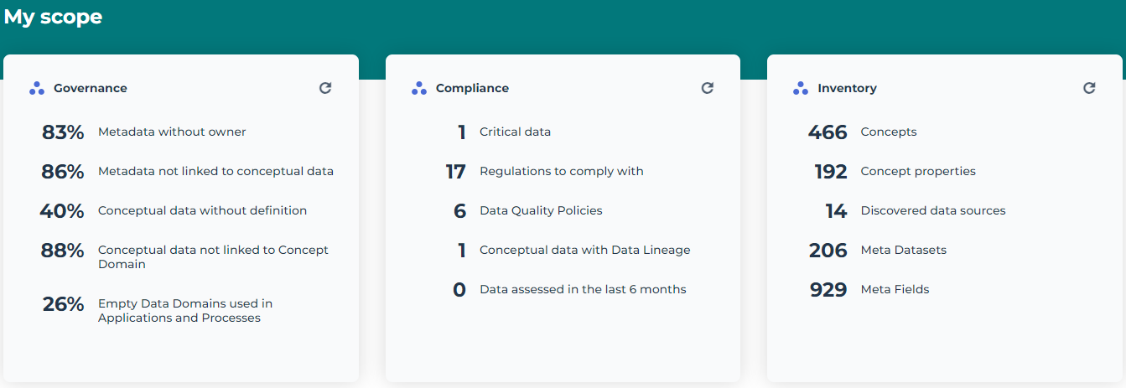This screenshot has height=388, width=1126.
Task: Open Metadata not linked to conceptual data
Action: (215, 172)
